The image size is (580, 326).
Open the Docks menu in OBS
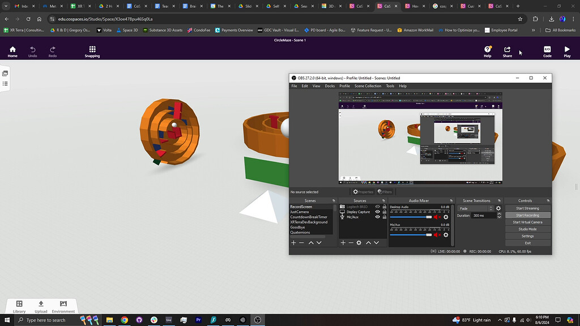click(x=330, y=86)
